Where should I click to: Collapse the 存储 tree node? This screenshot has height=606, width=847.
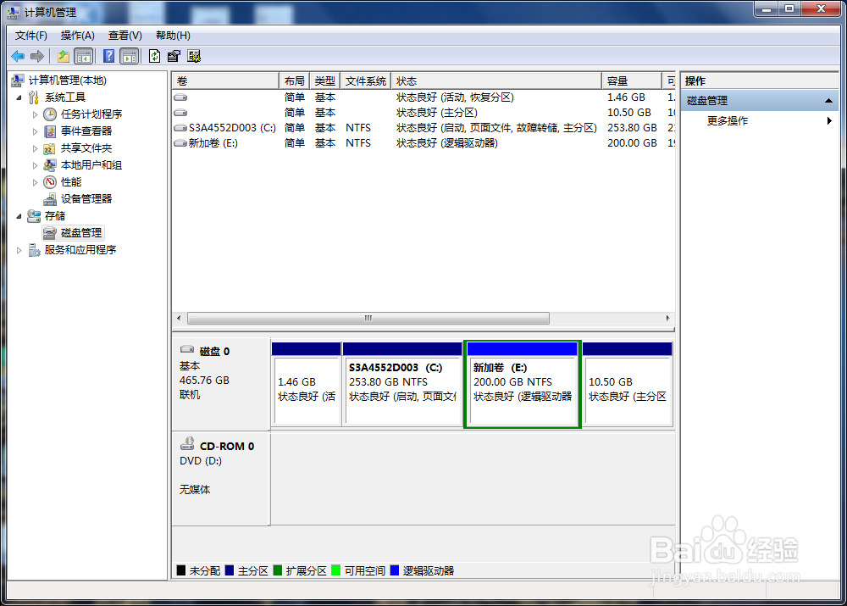coord(19,217)
